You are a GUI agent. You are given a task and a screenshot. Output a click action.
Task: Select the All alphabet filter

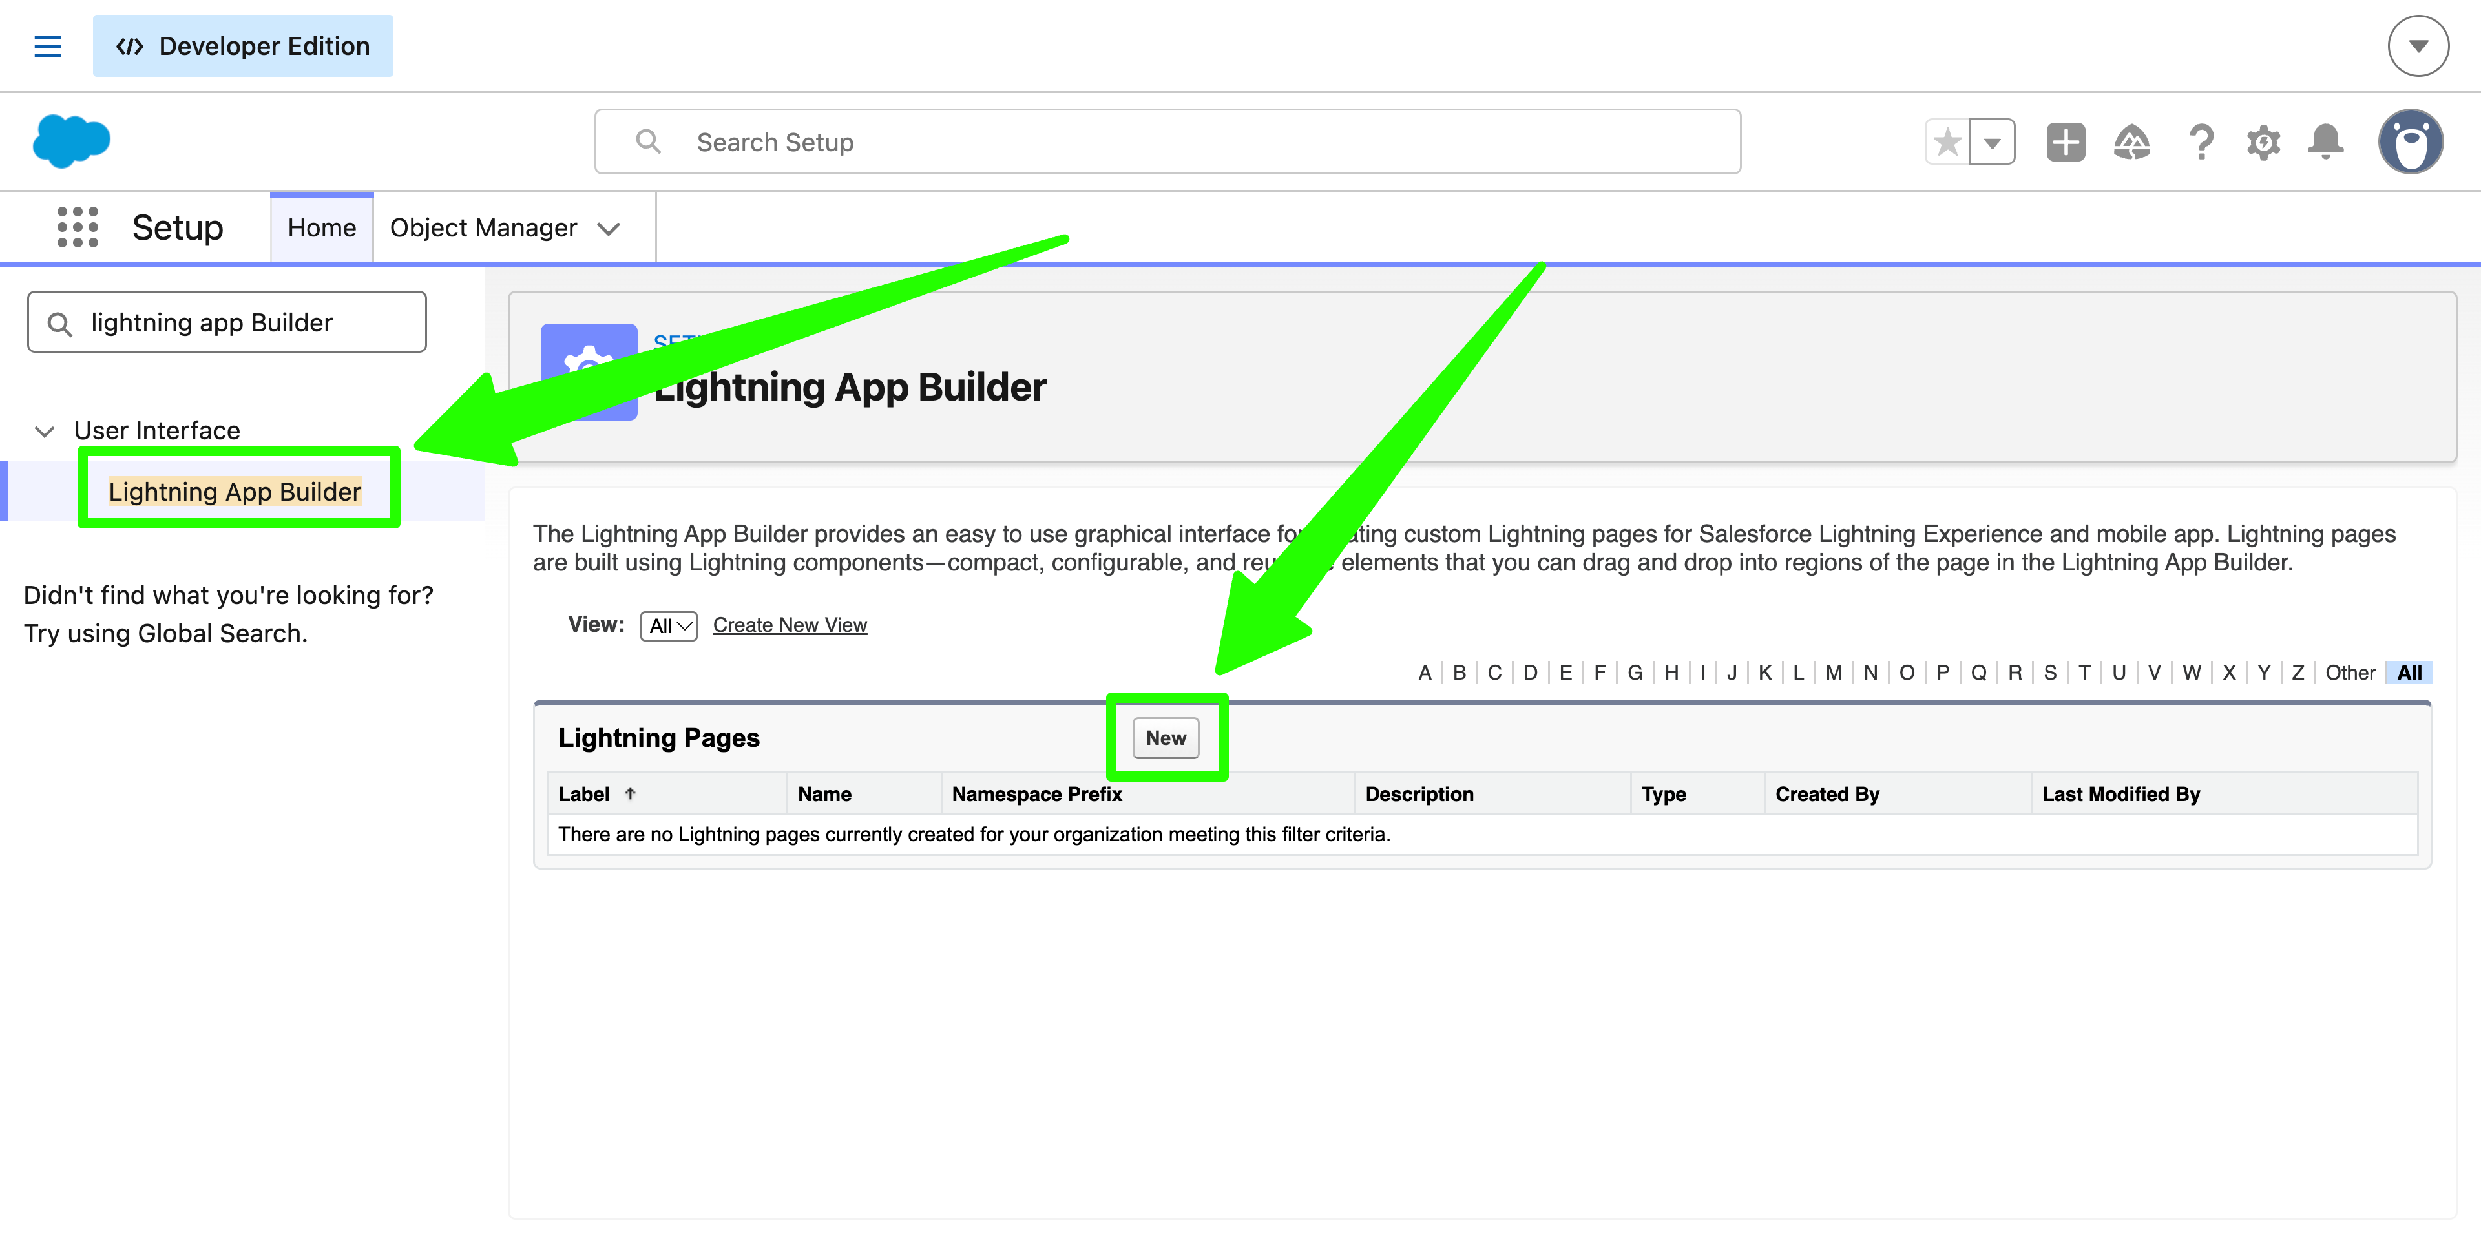(x=2409, y=672)
